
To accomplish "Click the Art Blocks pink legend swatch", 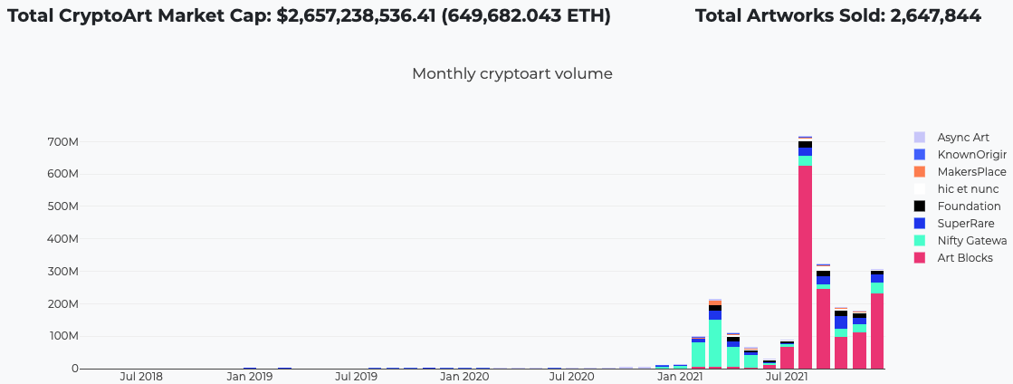I will click(920, 258).
